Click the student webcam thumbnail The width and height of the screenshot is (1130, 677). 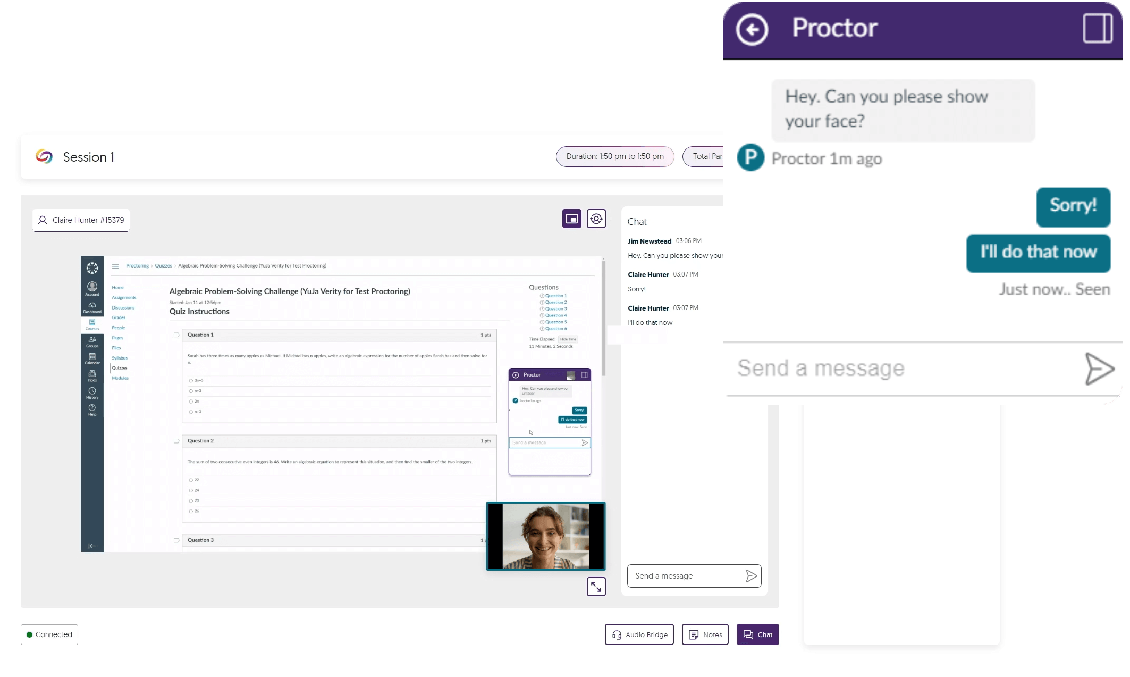click(x=546, y=536)
